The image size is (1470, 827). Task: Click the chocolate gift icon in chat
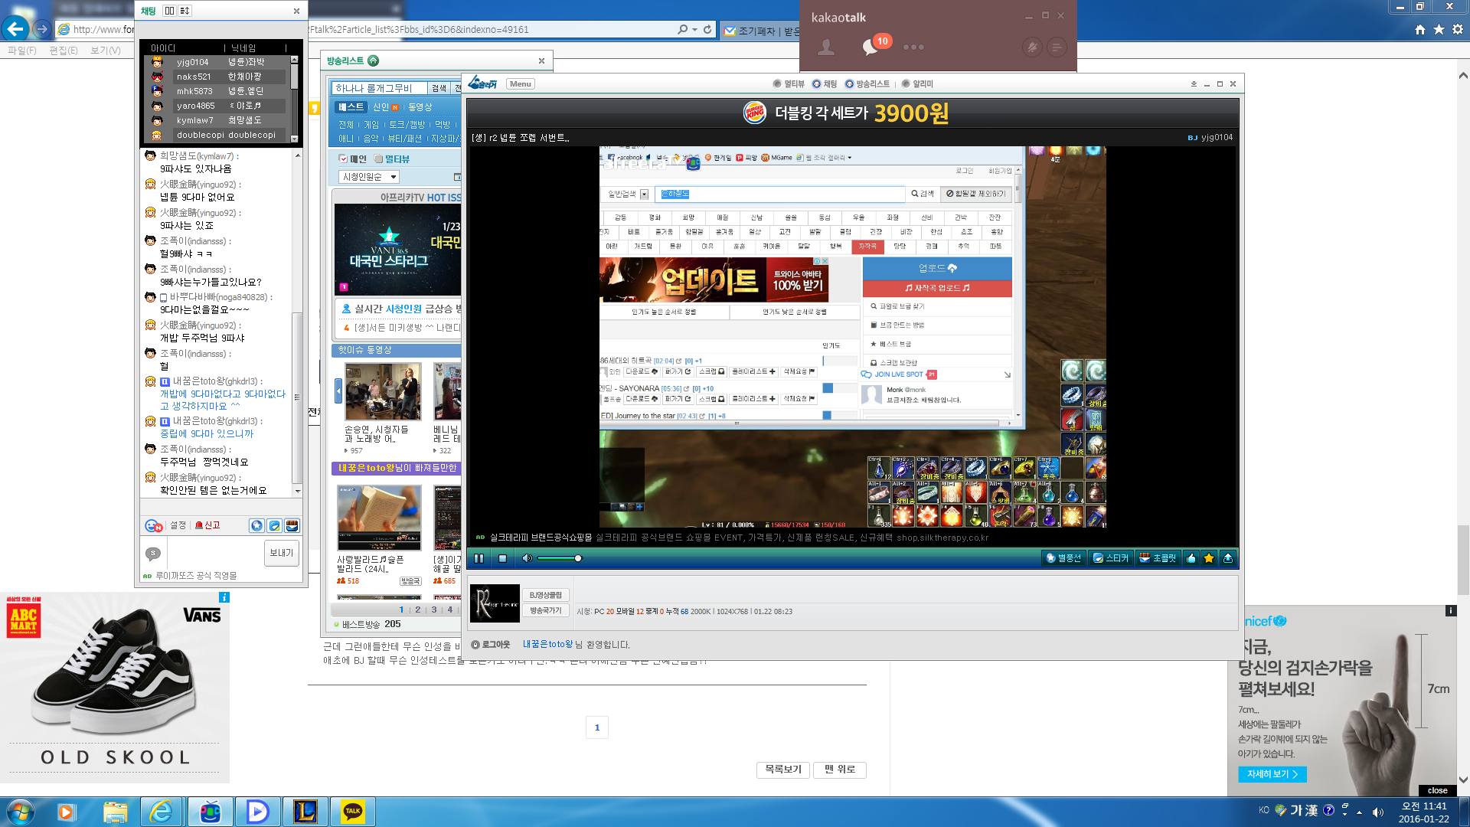pos(292,526)
